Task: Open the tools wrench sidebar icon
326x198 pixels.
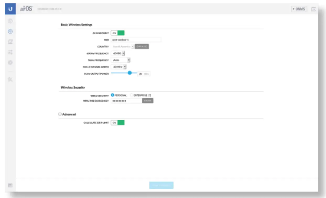Action: click(10, 79)
